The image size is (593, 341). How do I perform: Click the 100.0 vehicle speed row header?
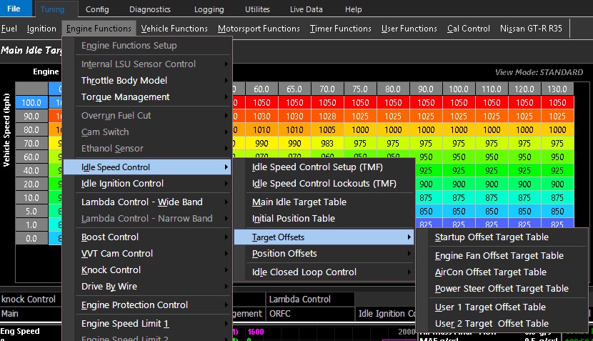point(31,103)
